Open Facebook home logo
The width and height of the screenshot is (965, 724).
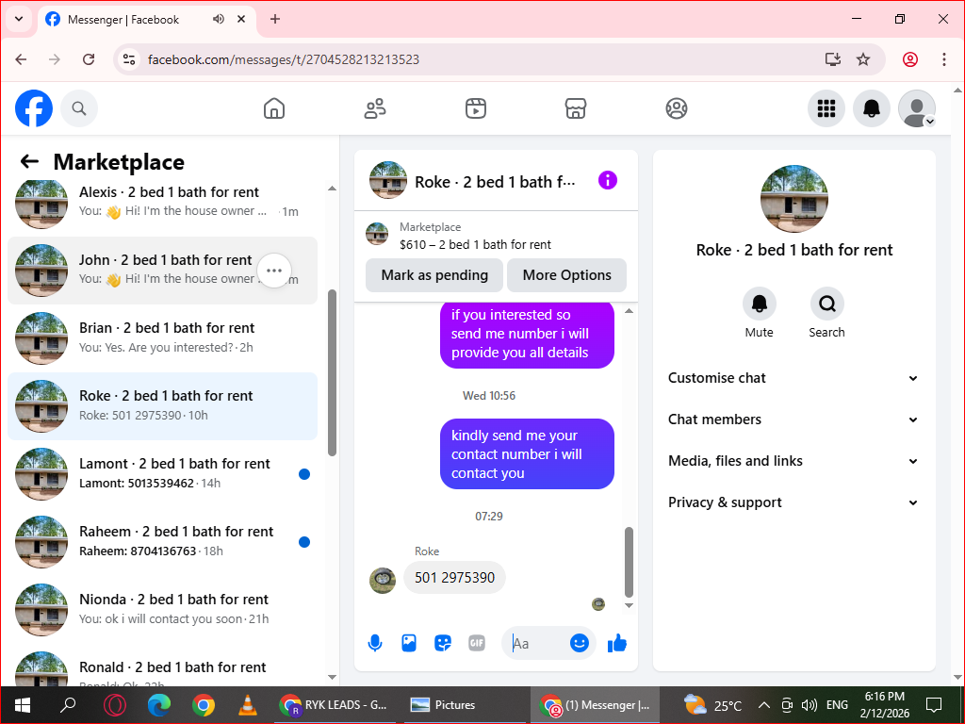click(34, 108)
